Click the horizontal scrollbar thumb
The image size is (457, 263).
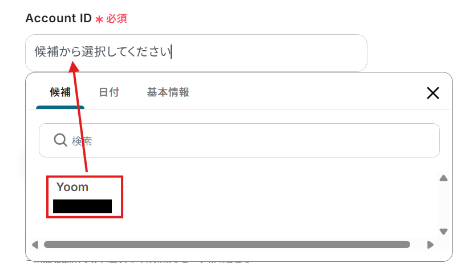(x=227, y=245)
